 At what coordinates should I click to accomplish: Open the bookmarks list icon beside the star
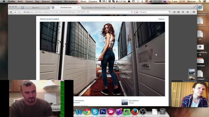click(179, 12)
